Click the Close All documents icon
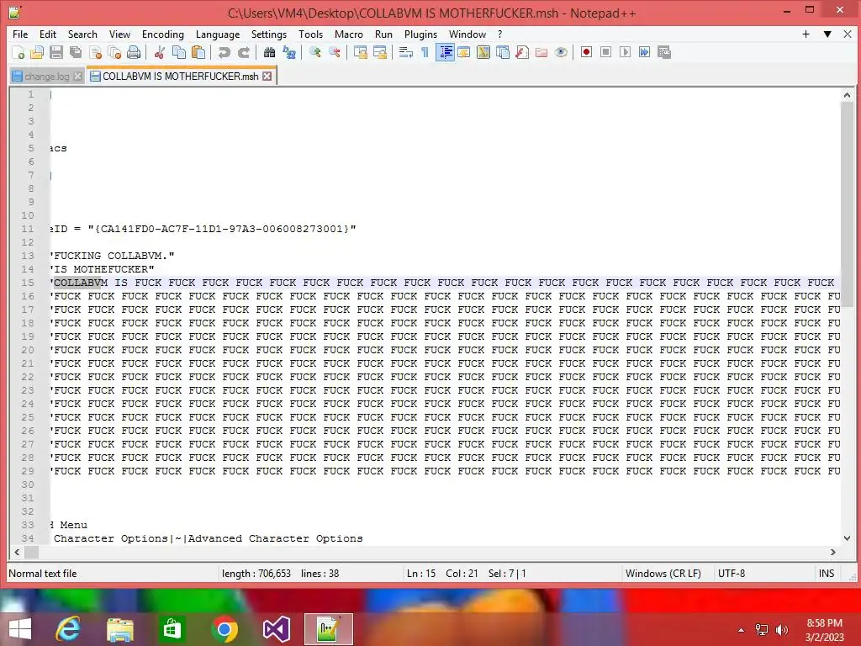 coord(114,52)
